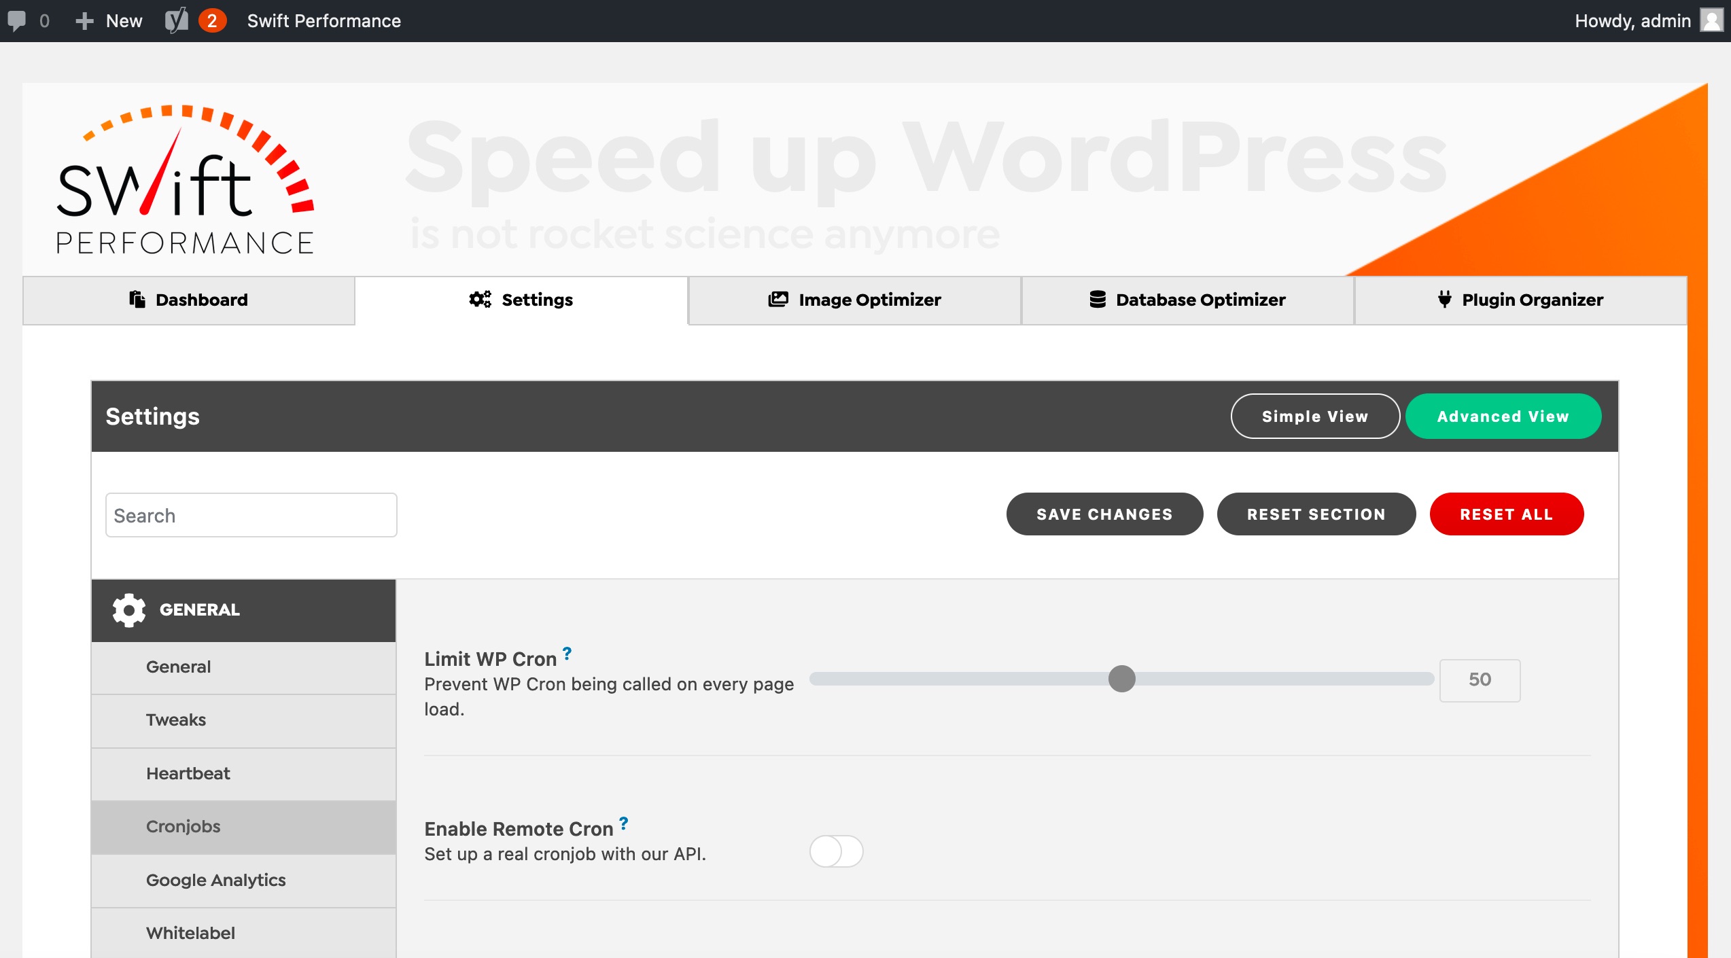This screenshot has height=958, width=1731.
Task: Click the comments bubble icon in admin bar
Action: [17, 21]
